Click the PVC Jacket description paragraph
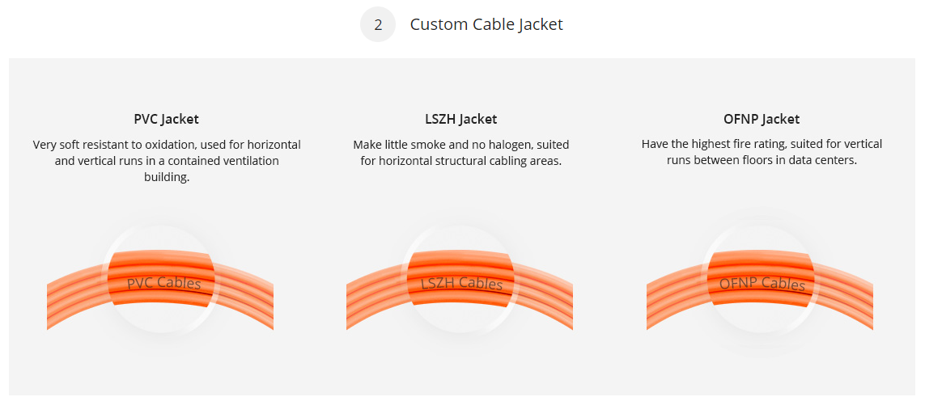 (167, 161)
